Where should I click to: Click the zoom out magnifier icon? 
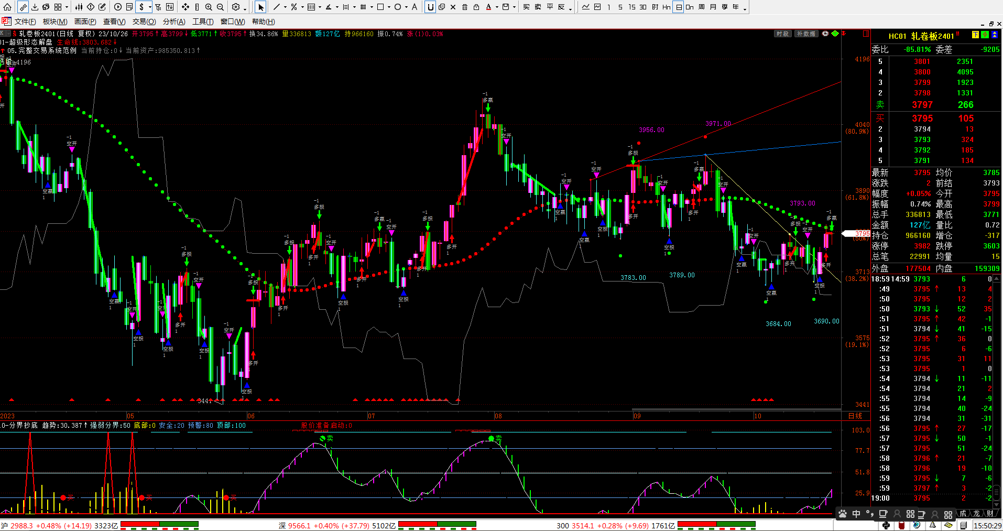[x=220, y=7]
